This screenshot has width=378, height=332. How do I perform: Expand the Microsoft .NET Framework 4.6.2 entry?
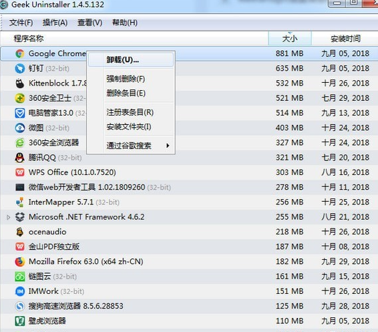[x=8, y=217]
